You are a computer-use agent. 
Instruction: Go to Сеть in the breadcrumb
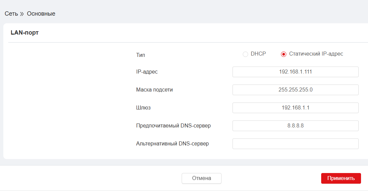11,14
